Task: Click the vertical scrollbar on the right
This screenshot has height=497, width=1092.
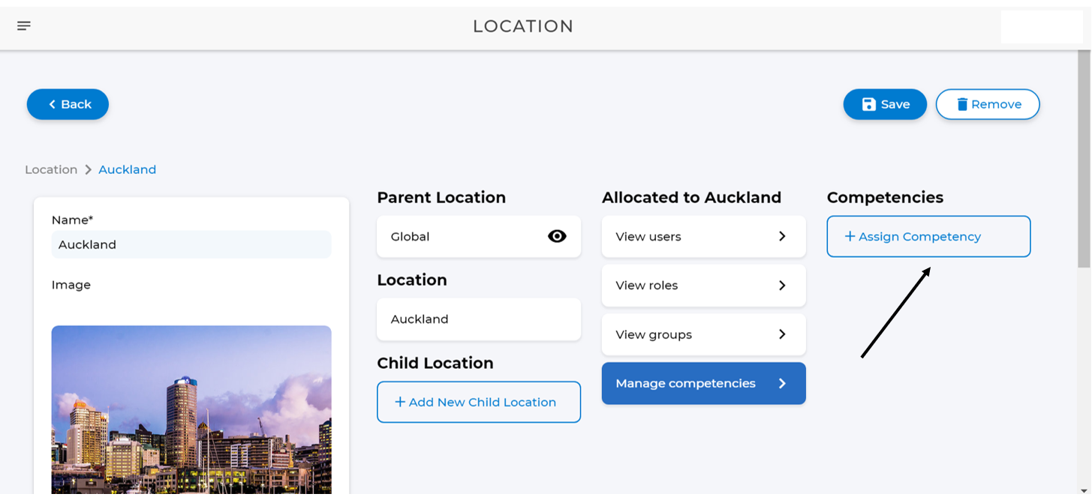Action: click(x=1084, y=165)
